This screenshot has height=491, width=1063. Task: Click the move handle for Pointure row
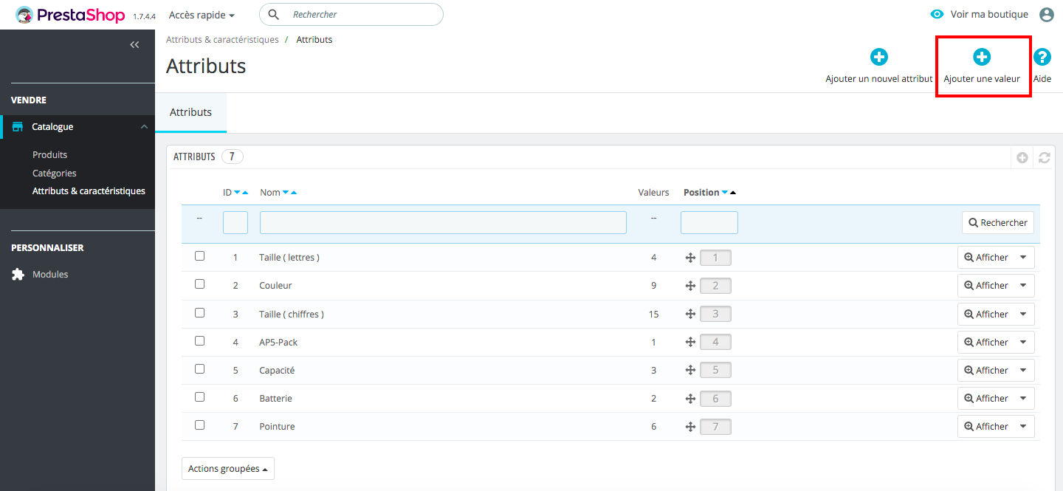[x=691, y=427]
